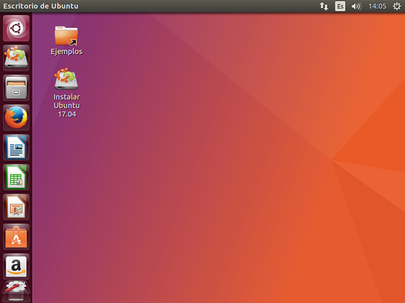Image resolution: width=405 pixels, height=303 pixels.
Task: Open the Files file manager
Action: click(16, 88)
